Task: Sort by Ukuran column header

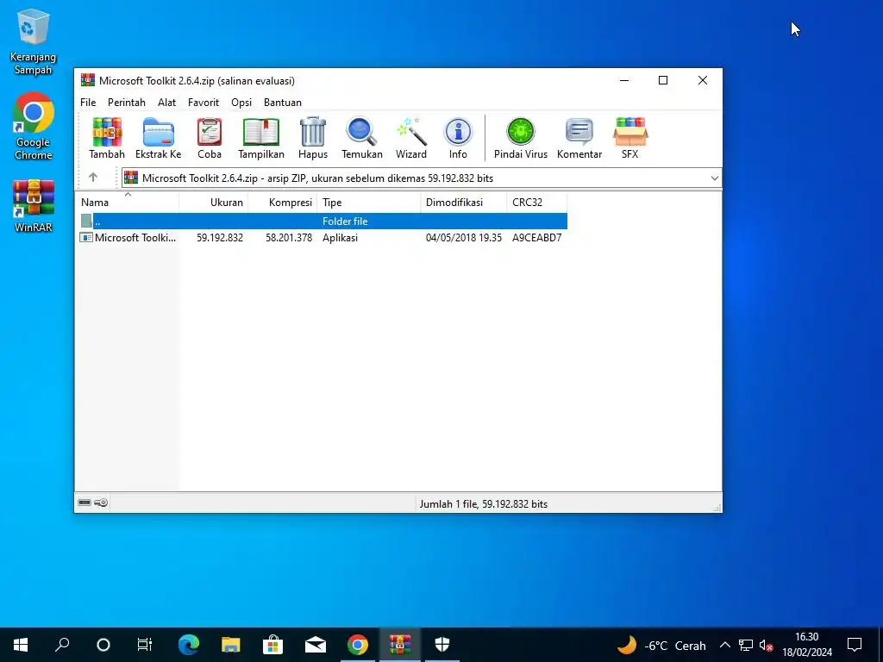Action: 214,202
